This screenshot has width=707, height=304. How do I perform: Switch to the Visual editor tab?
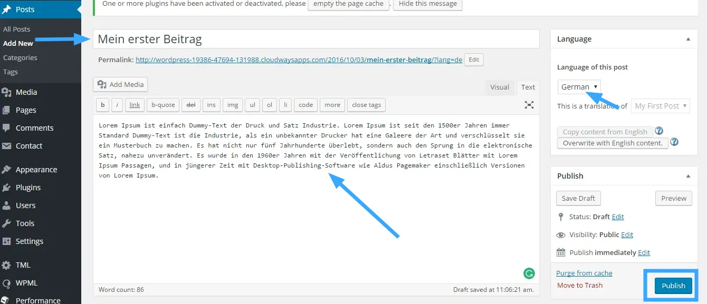(x=500, y=87)
